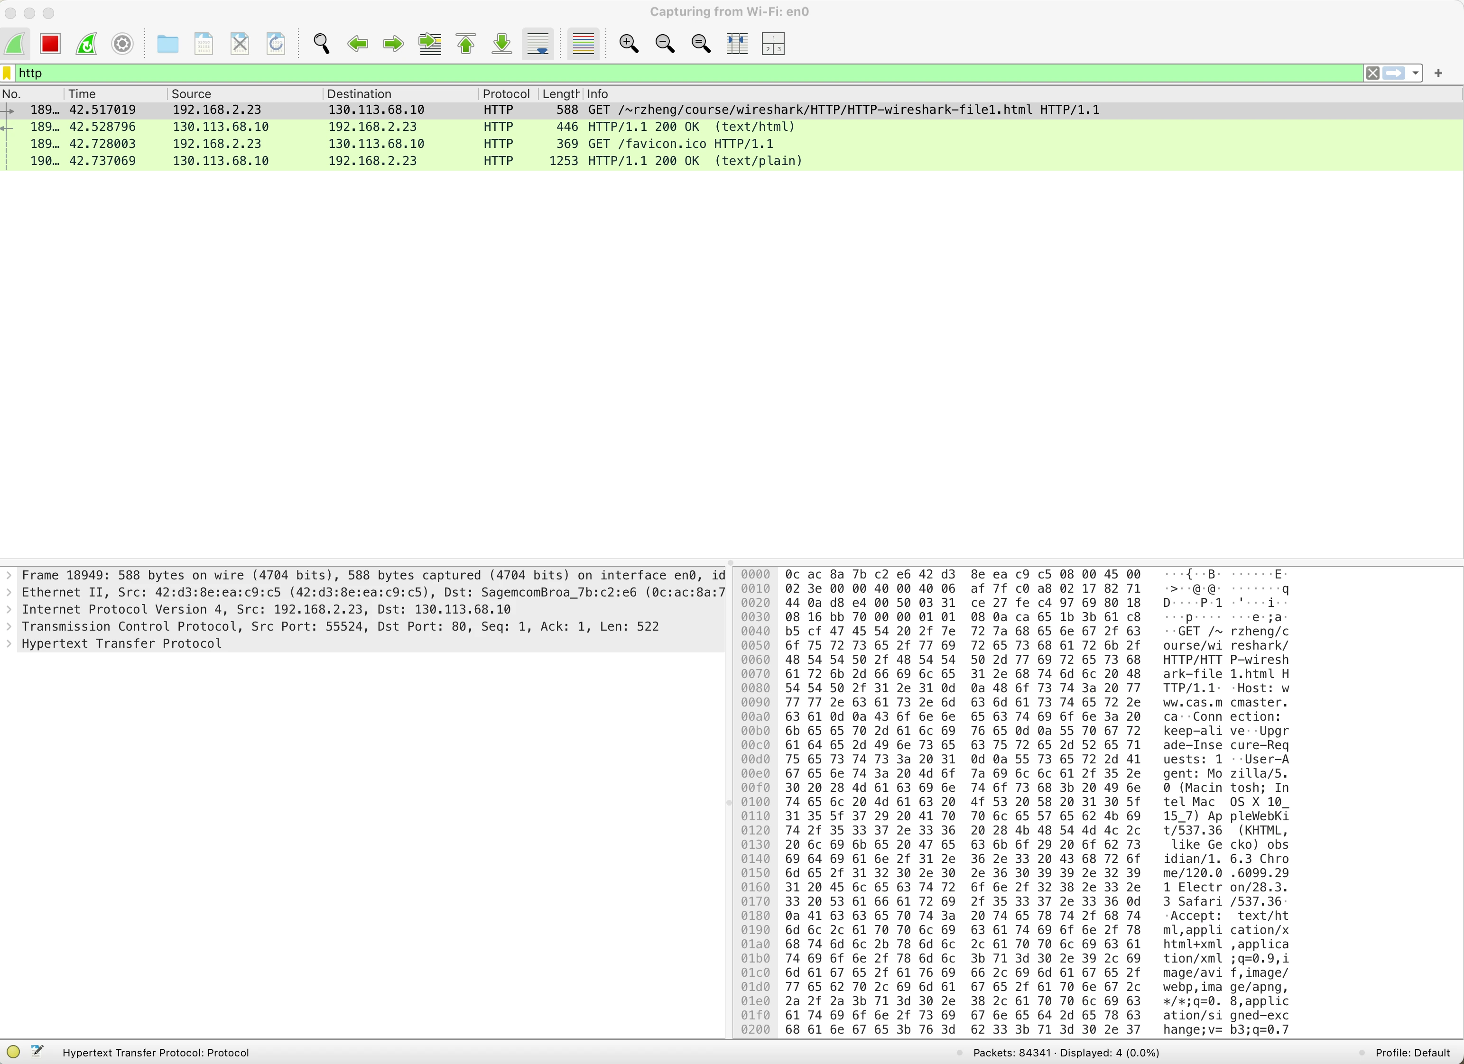Zoom in the main window text
This screenshot has width=1464, height=1064.
coord(629,44)
